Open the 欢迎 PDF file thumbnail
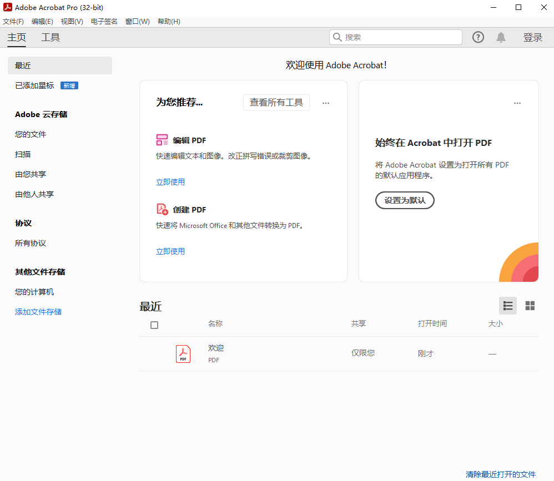 183,353
